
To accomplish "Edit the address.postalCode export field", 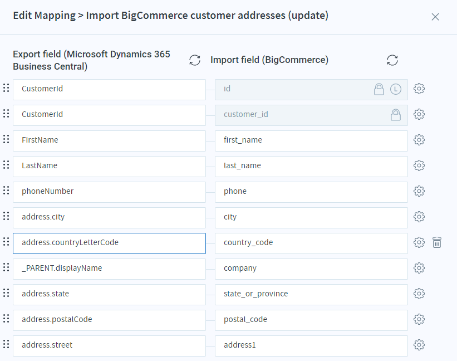I will click(109, 320).
